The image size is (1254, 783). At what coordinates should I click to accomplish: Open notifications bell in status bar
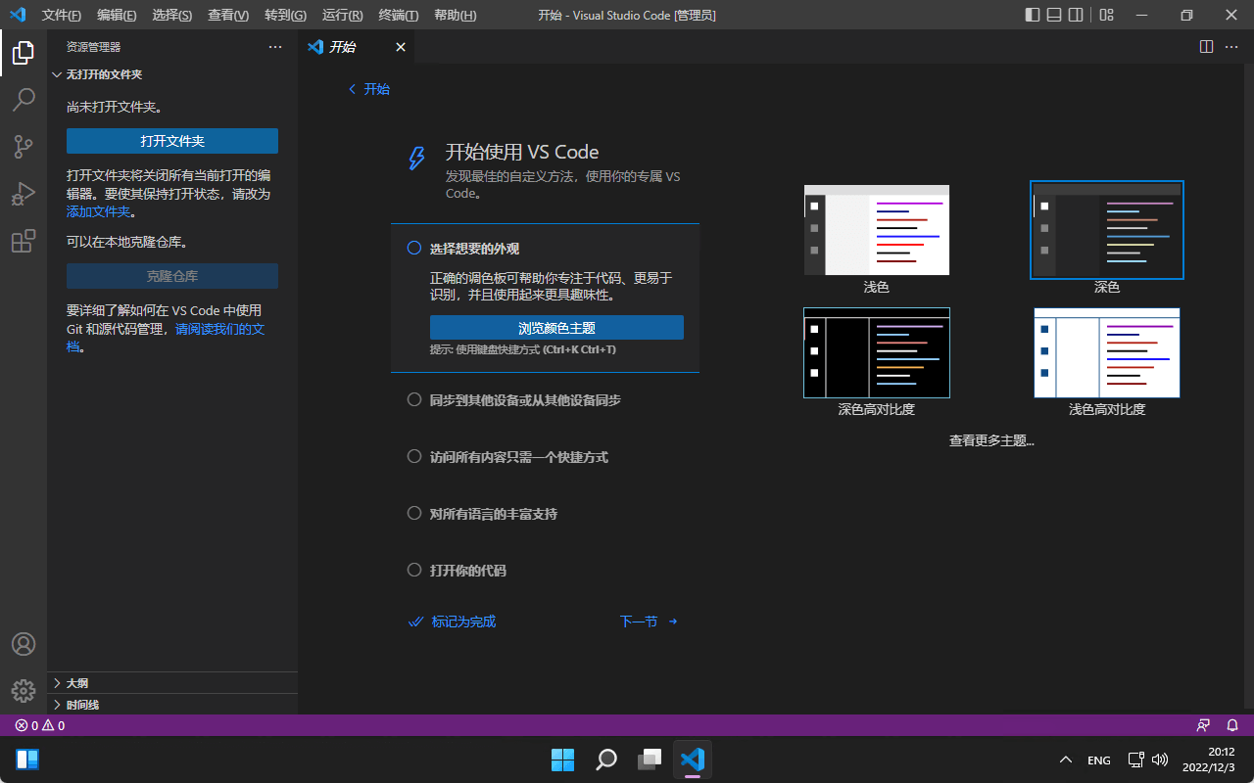coord(1232,725)
